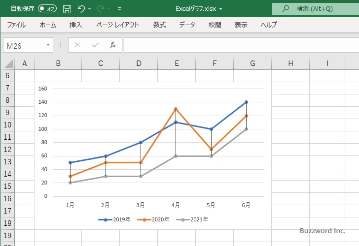Click the Cancel X formula icon
Image resolution: width=359 pixels, height=246 pixels.
tap(77, 45)
